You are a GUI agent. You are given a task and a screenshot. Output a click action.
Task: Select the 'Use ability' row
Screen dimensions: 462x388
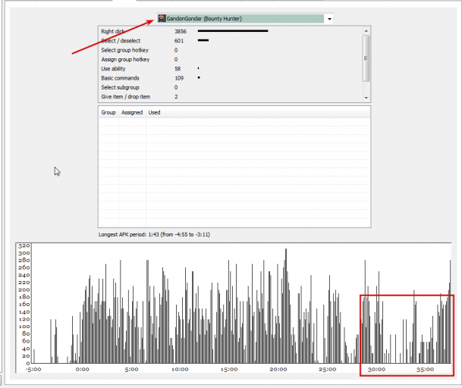(x=230, y=69)
